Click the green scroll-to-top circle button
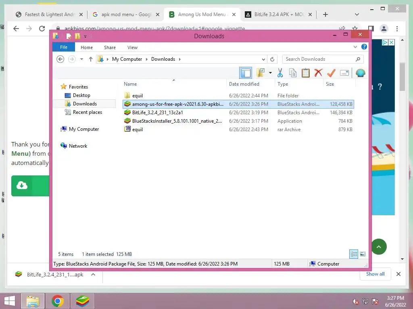 pyautogui.click(x=379, y=247)
